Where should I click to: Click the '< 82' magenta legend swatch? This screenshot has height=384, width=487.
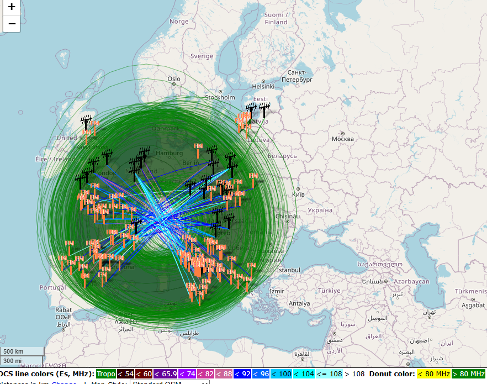coord(205,374)
